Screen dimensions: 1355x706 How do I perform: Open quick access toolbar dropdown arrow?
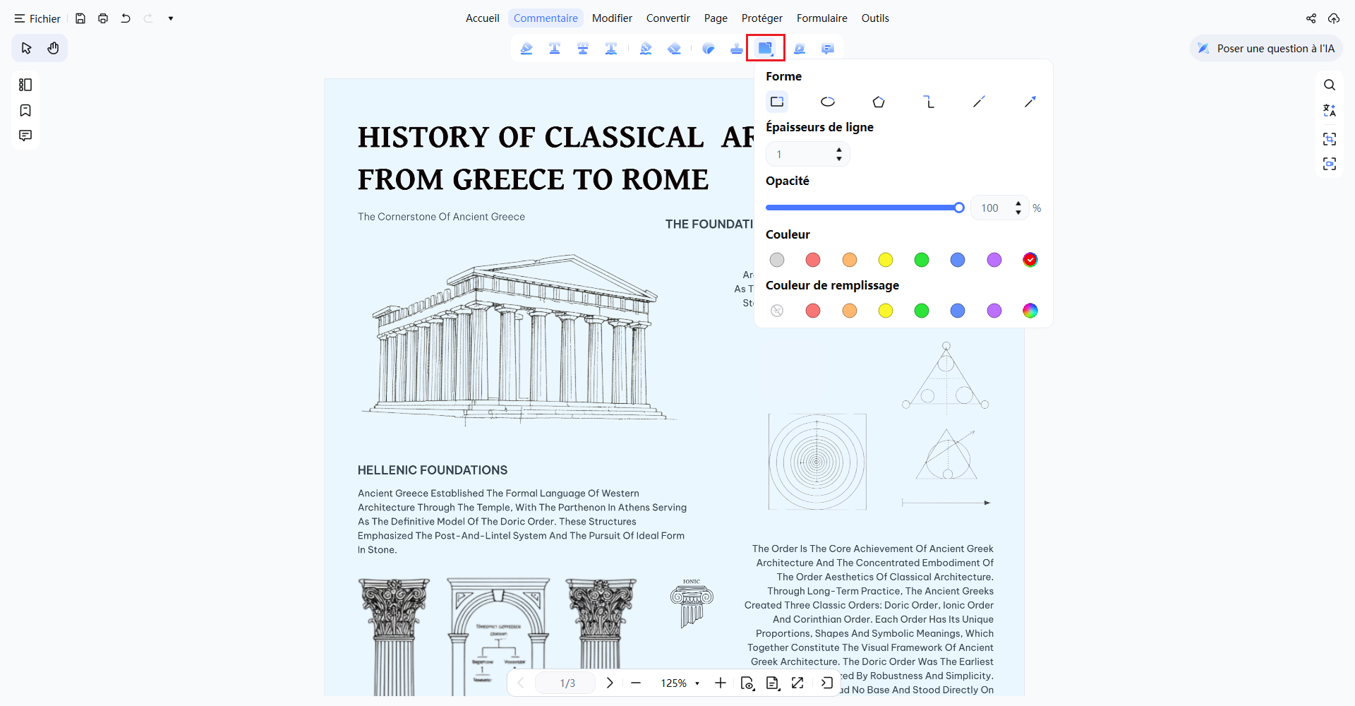(171, 18)
